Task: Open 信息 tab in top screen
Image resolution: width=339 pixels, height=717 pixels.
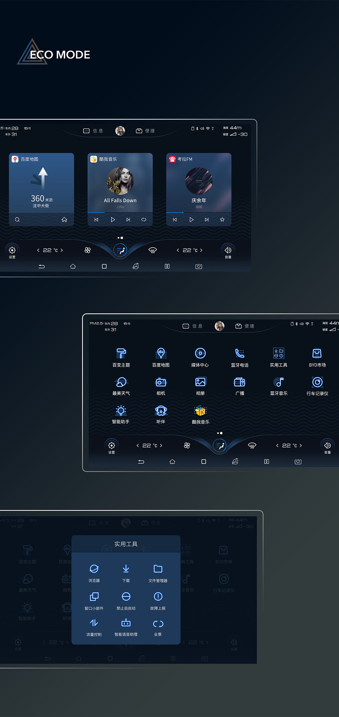Action: [93, 131]
